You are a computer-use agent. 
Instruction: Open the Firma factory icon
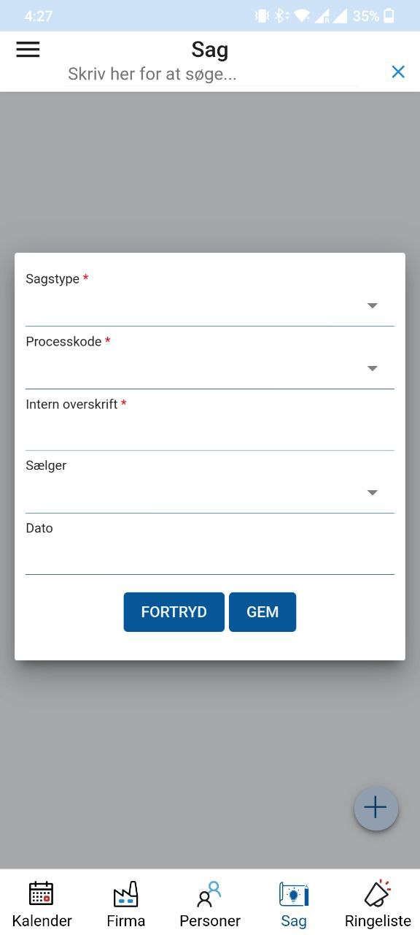[125, 893]
